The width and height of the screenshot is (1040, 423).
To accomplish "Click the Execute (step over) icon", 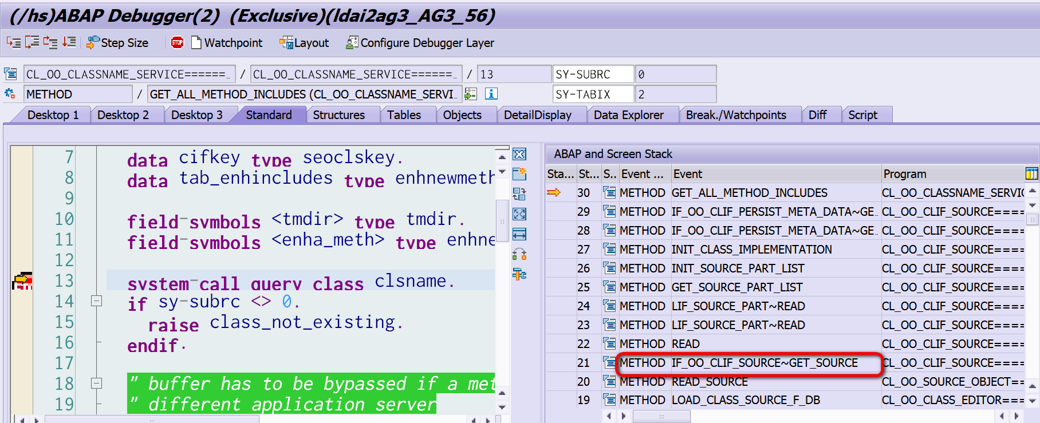I will pyautogui.click(x=32, y=42).
